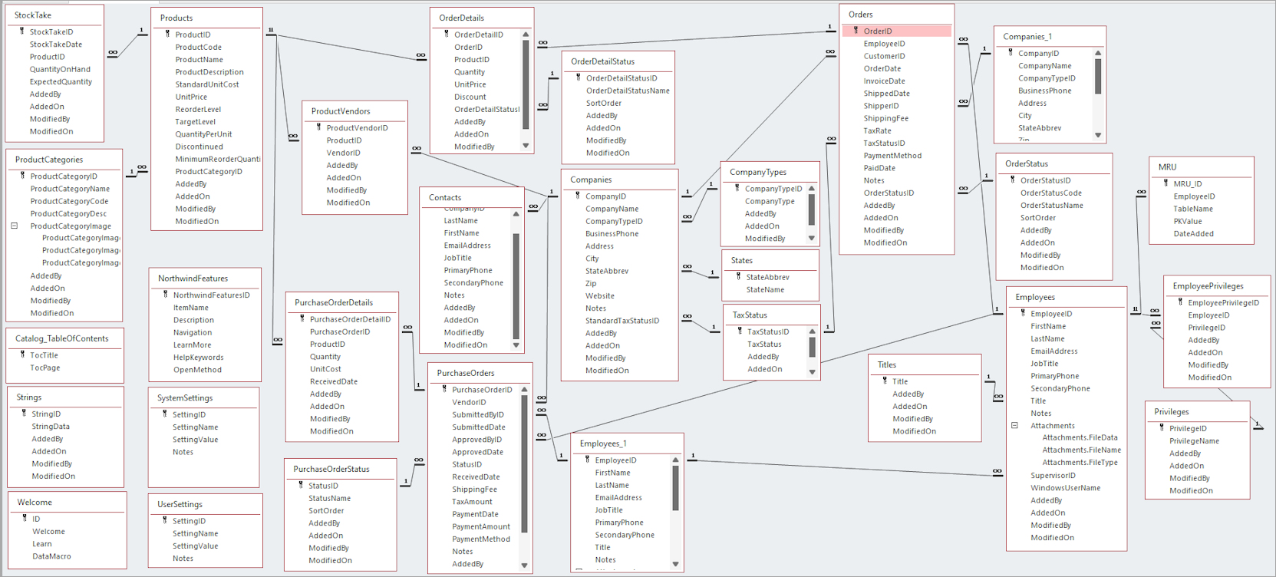Click the key icon next to OrderDetailID

coord(447,35)
